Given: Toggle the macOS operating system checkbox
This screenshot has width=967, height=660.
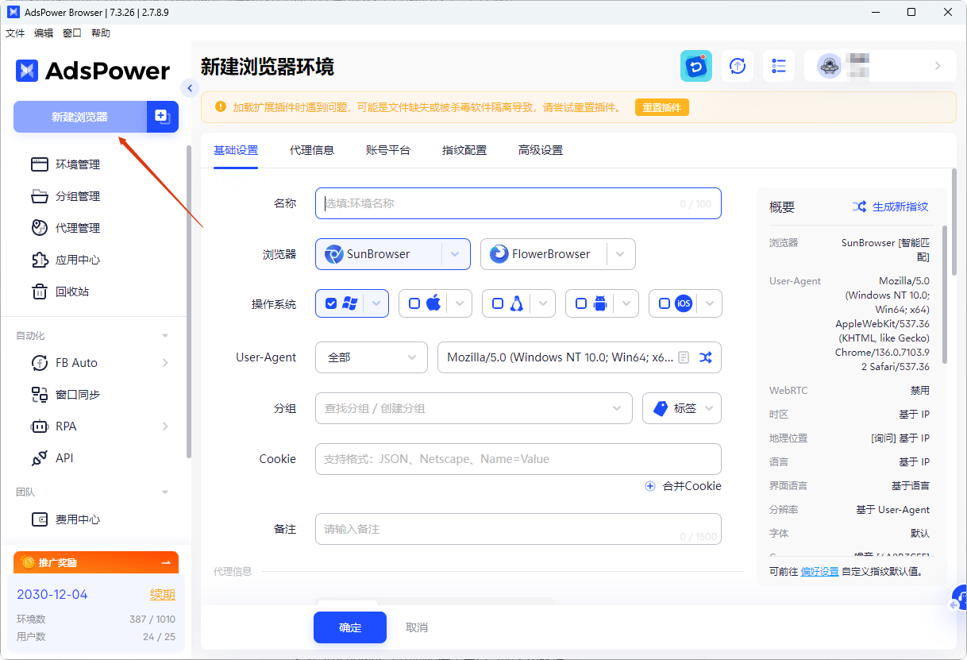Looking at the screenshot, I should pos(414,303).
